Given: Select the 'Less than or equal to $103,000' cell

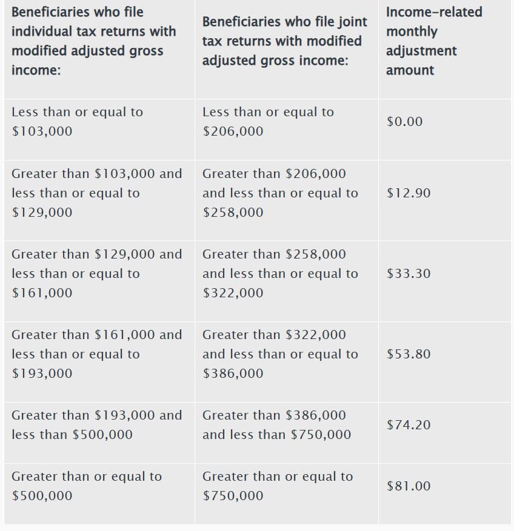Looking at the screenshot, I should pyautogui.click(x=78, y=122).
